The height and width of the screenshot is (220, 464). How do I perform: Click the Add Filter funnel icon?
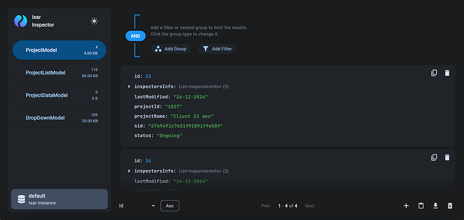click(x=206, y=49)
